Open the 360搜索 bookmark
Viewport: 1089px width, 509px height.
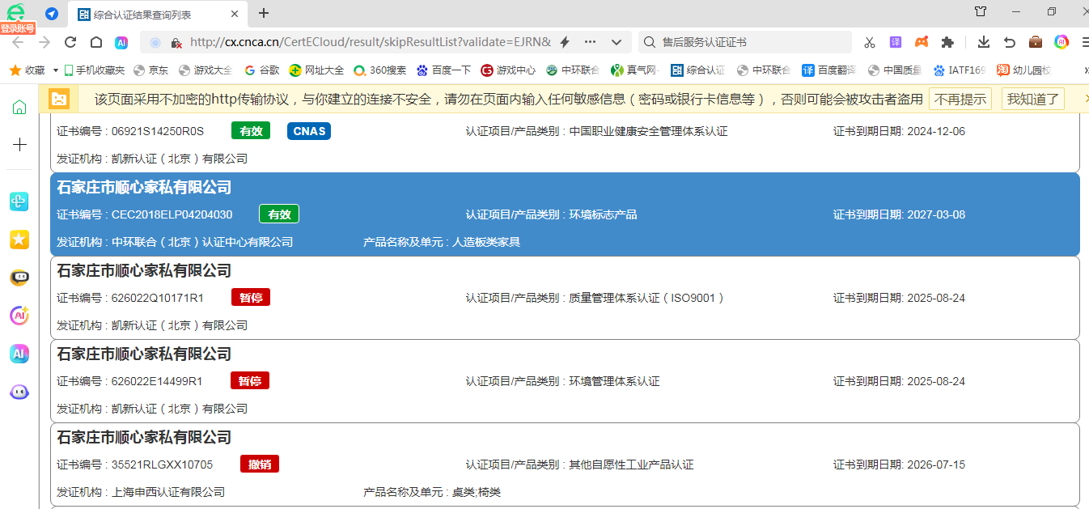pos(380,70)
